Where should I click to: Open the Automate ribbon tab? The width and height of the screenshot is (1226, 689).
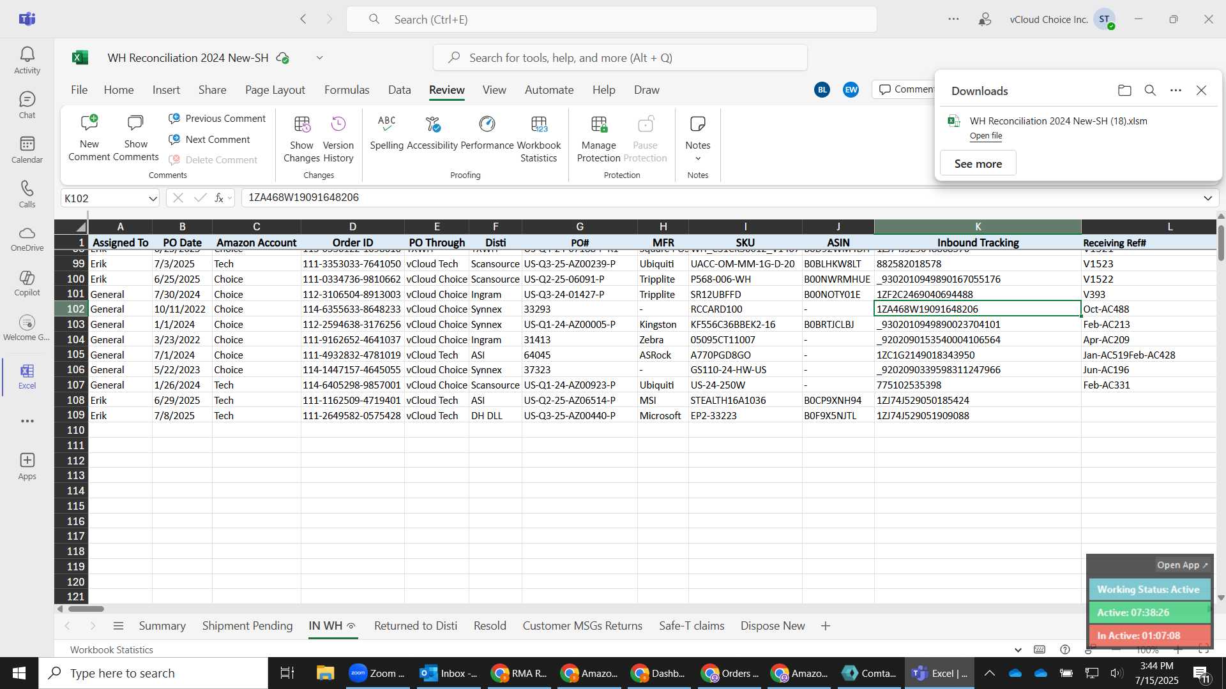point(549,90)
